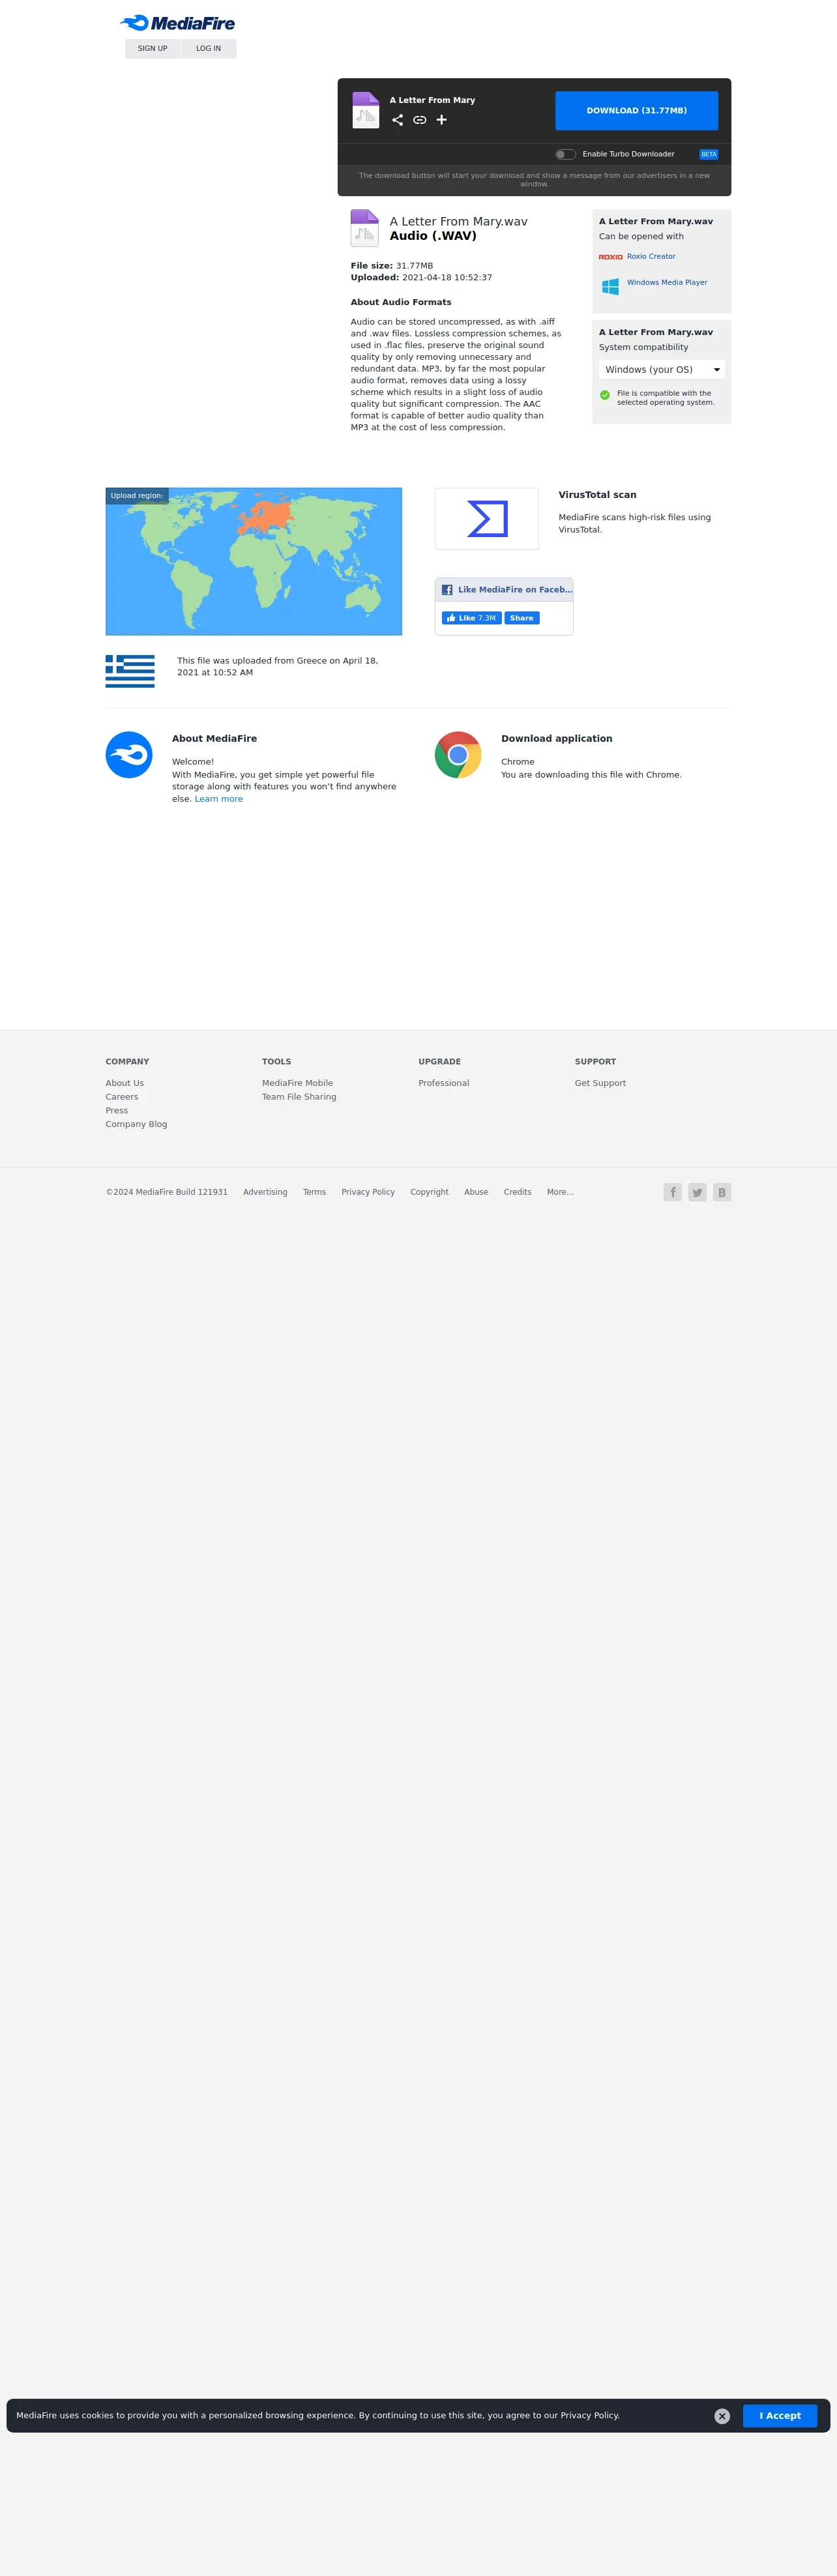837x2576 pixels.
Task: Open MediaFire Twitter page from footer
Action: tap(697, 1192)
